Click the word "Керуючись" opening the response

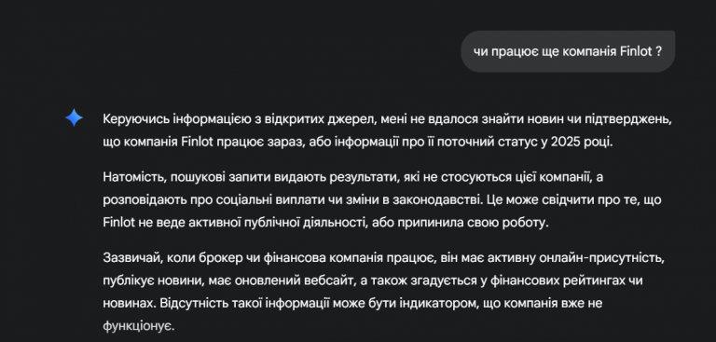pyautogui.click(x=136, y=119)
